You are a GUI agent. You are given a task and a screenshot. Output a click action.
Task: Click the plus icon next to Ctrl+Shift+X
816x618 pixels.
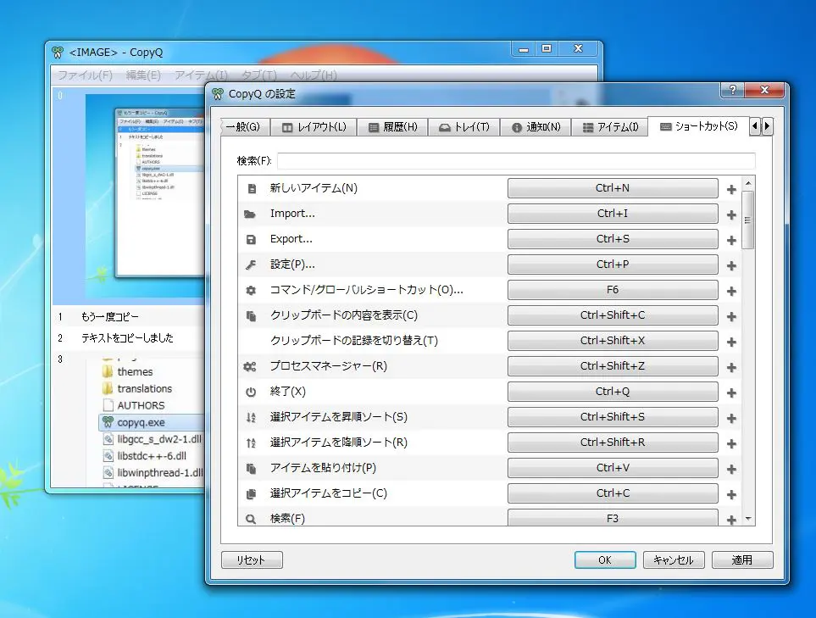(x=731, y=342)
